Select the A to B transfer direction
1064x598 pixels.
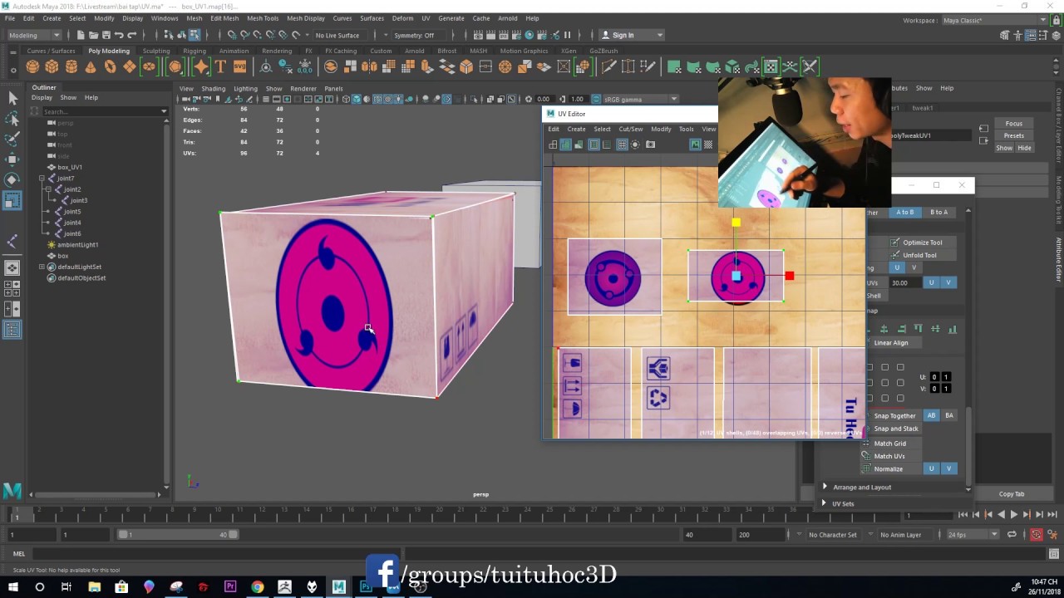pyautogui.click(x=905, y=213)
